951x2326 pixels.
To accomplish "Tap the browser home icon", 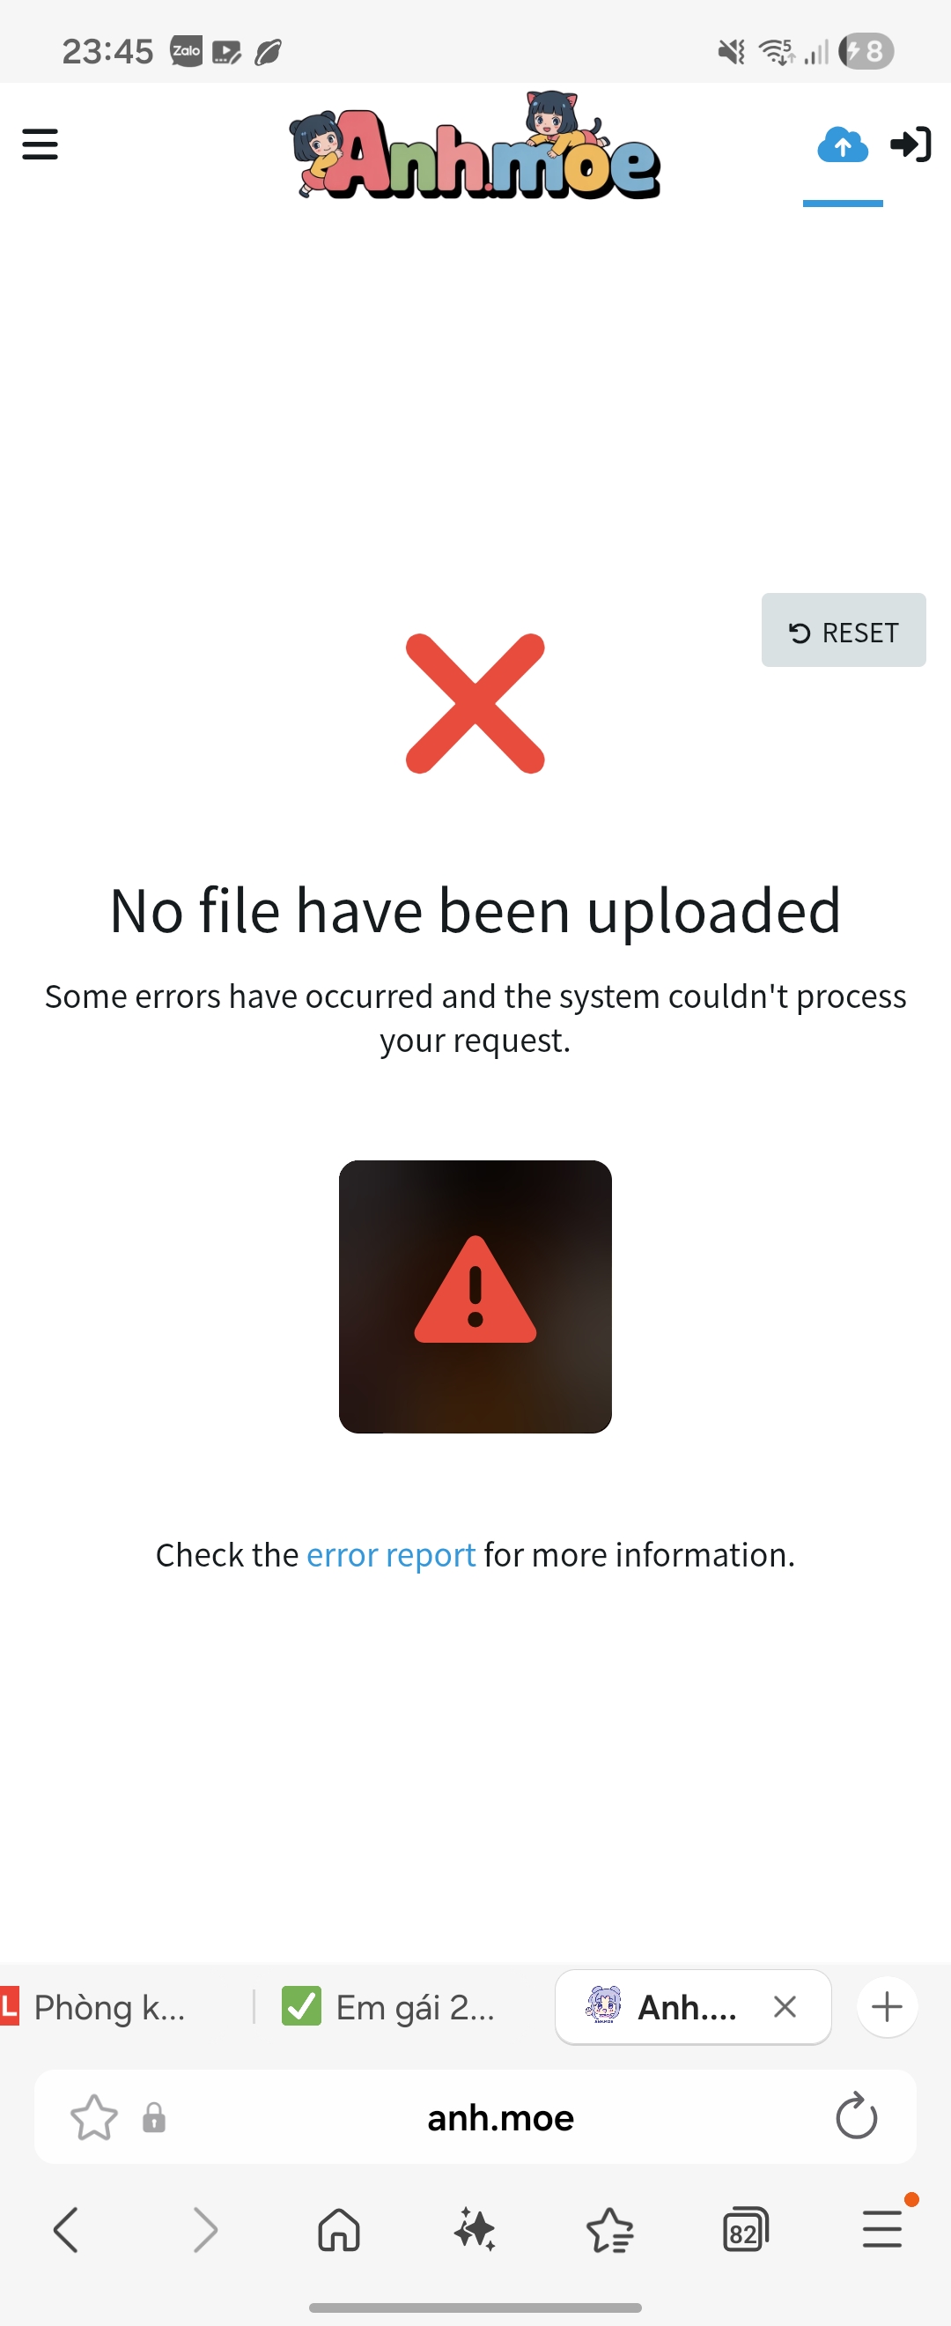I will click(339, 2229).
